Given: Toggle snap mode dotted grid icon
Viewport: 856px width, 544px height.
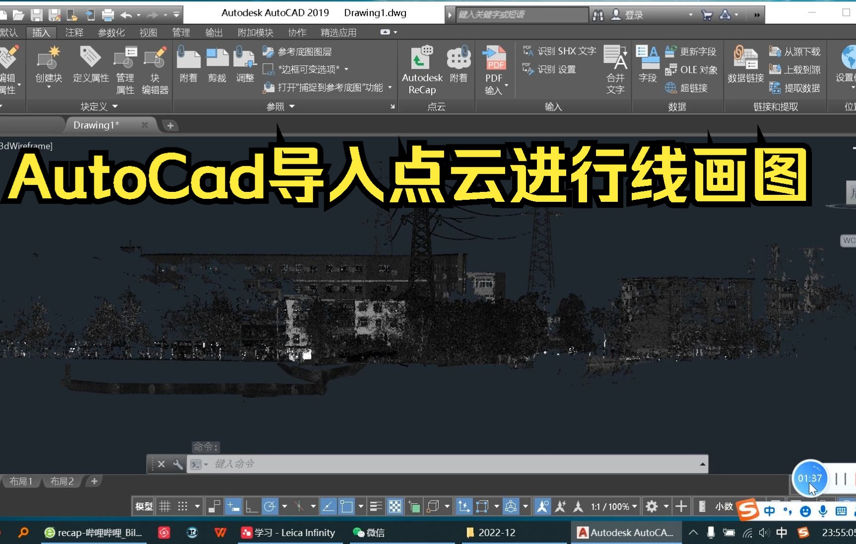Looking at the screenshot, I should coord(183,506).
